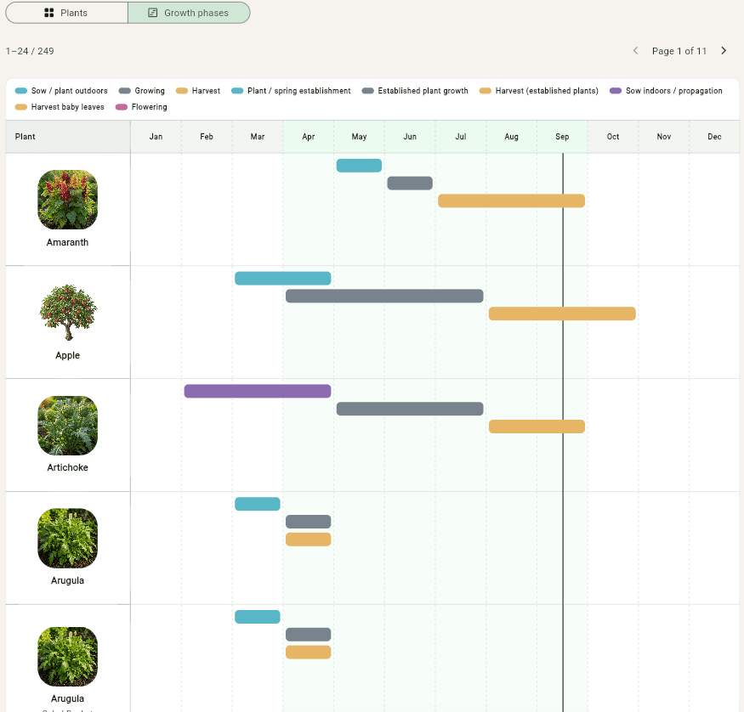Open the Artichoke plant thumbnail
This screenshot has height=712, width=744.
coord(67,425)
